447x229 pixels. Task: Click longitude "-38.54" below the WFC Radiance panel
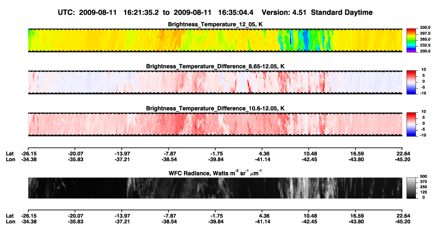(x=168, y=221)
